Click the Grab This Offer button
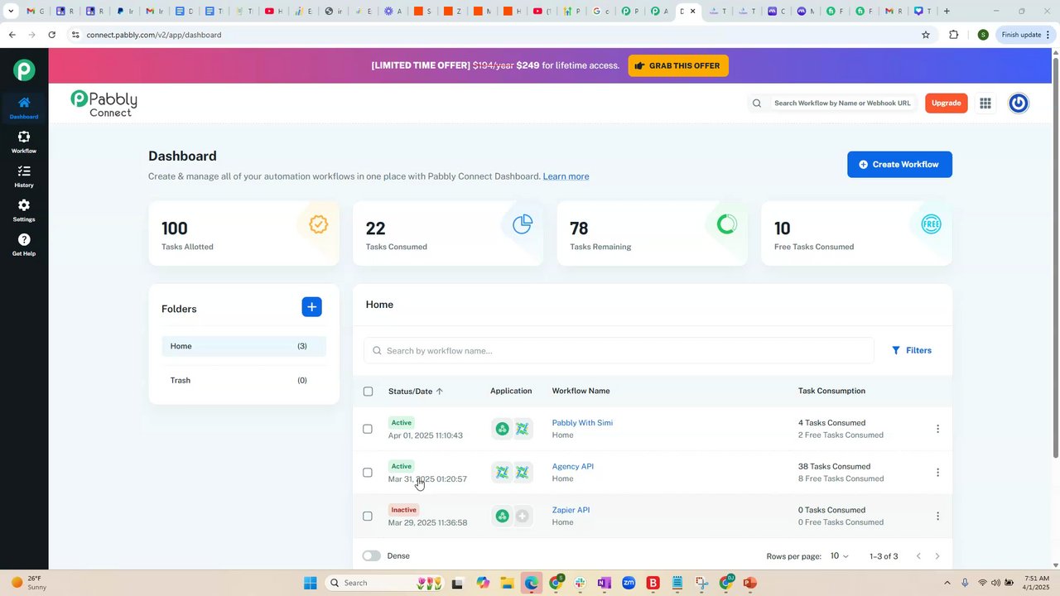The image size is (1060, 596). (678, 66)
